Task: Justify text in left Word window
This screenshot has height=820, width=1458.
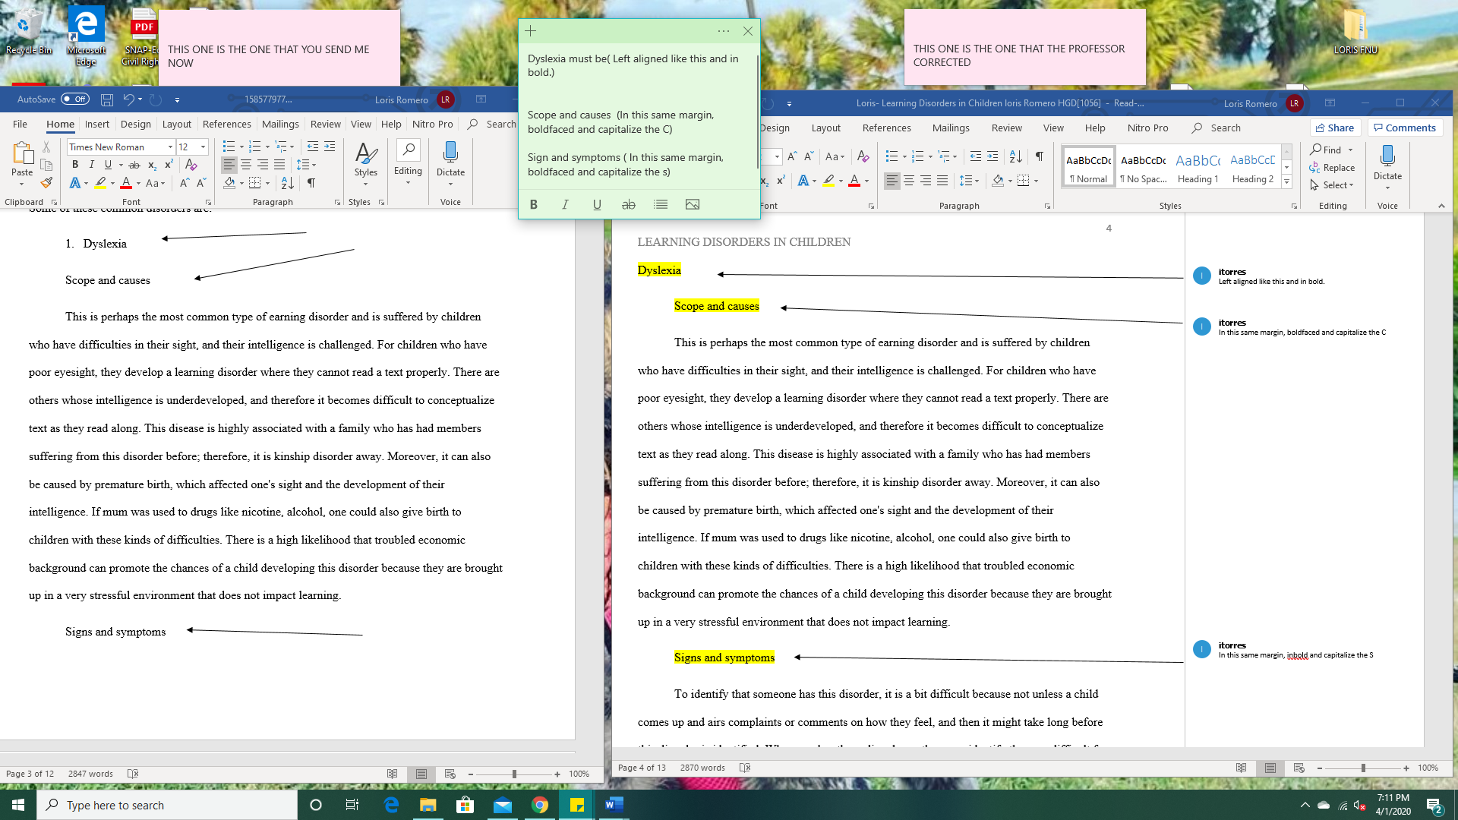Action: pyautogui.click(x=279, y=165)
